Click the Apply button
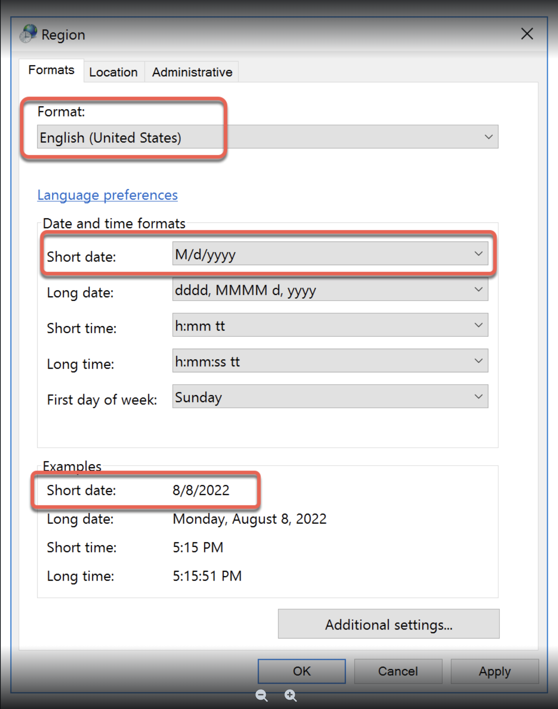The height and width of the screenshot is (709, 558). [x=495, y=671]
